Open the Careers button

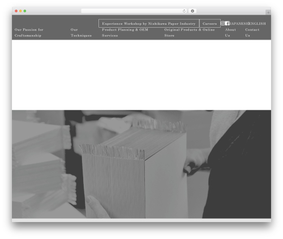click(x=209, y=23)
